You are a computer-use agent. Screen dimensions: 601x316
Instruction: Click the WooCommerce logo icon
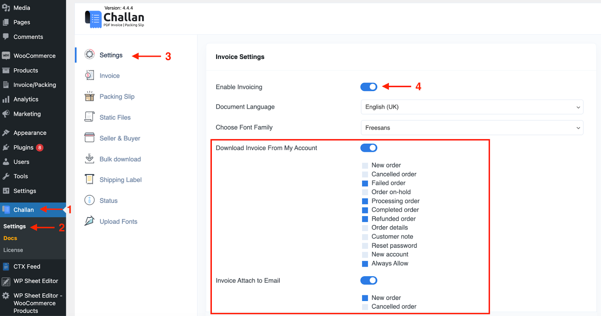[6, 56]
